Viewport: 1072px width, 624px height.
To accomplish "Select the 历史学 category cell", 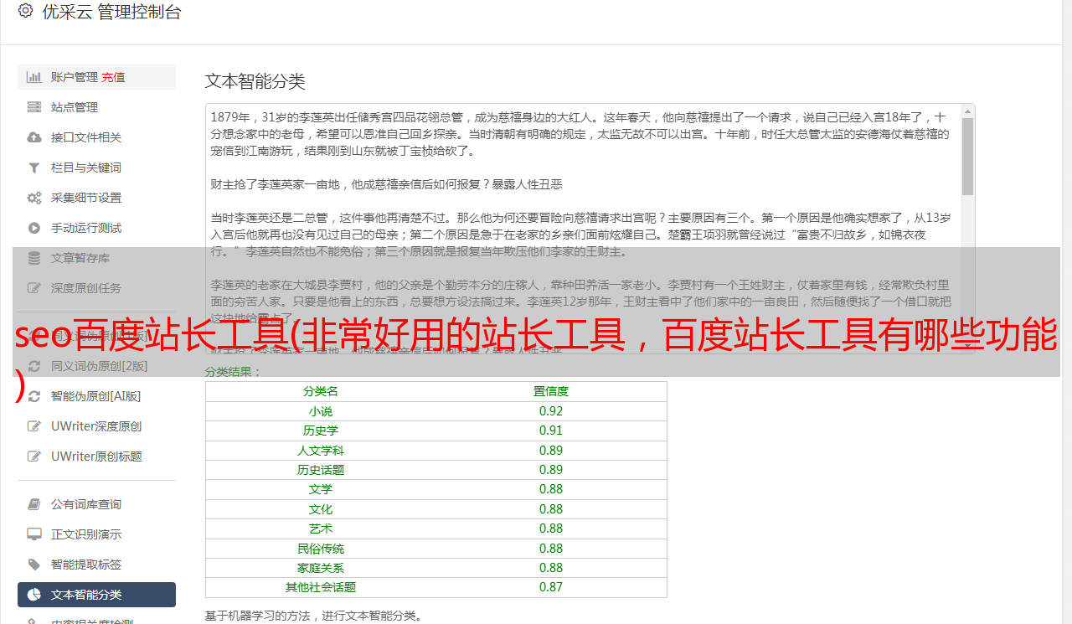I will coord(321,431).
